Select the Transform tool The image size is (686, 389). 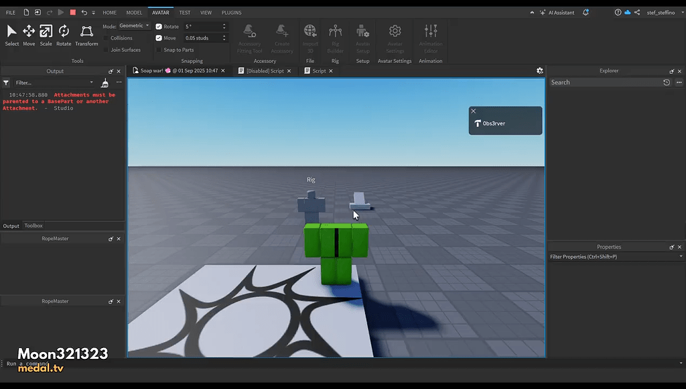(x=86, y=34)
